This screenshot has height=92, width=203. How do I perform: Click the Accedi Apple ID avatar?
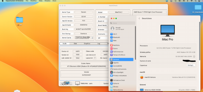[112, 28]
